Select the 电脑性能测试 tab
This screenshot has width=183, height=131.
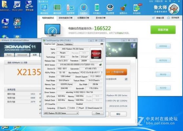point(48,18)
